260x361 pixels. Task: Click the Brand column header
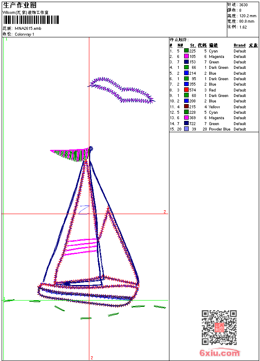(239, 45)
